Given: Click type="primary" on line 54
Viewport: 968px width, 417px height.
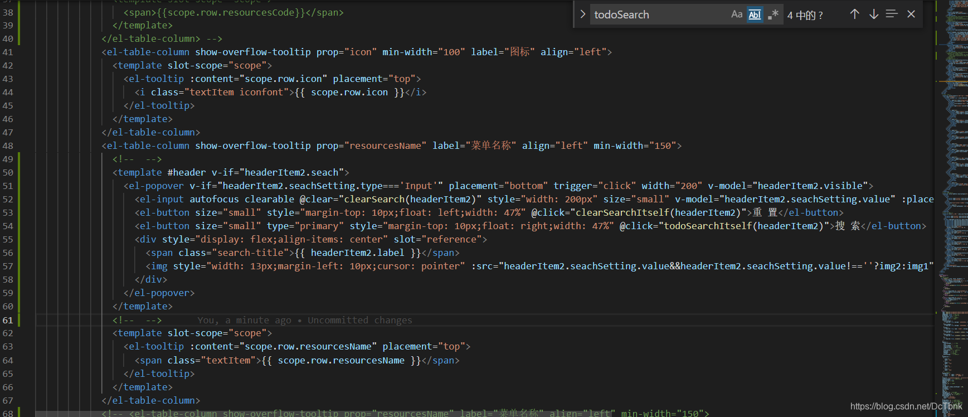Looking at the screenshot, I should point(305,226).
